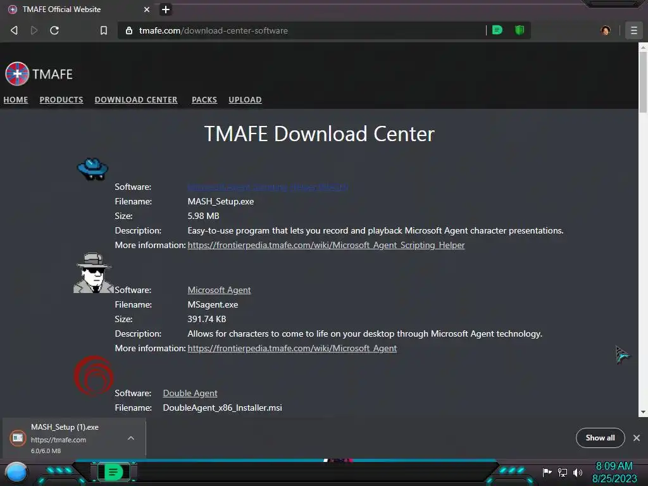Screen dimensions: 648x486
Task: Select the TMAFE Official Website tab
Action: point(78,9)
